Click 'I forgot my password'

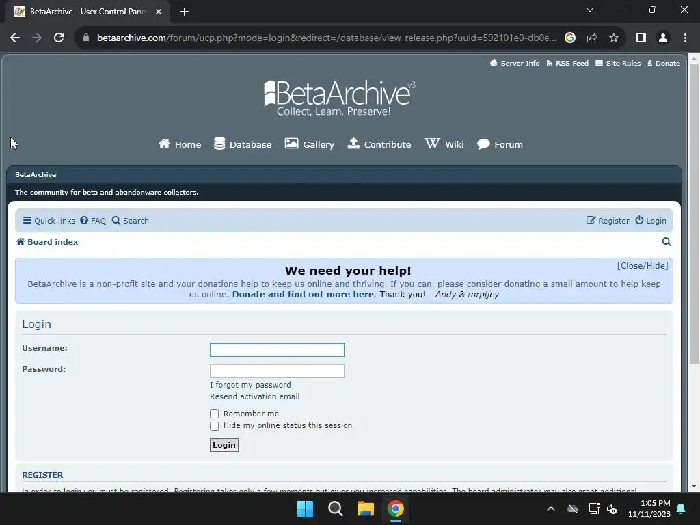pos(250,385)
